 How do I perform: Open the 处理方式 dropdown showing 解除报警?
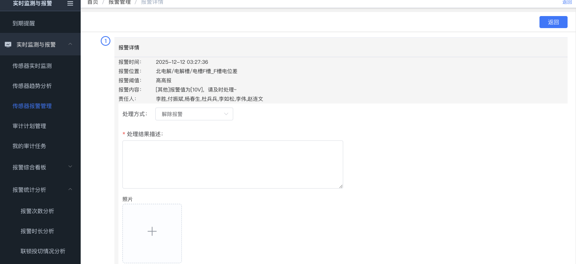(x=194, y=114)
